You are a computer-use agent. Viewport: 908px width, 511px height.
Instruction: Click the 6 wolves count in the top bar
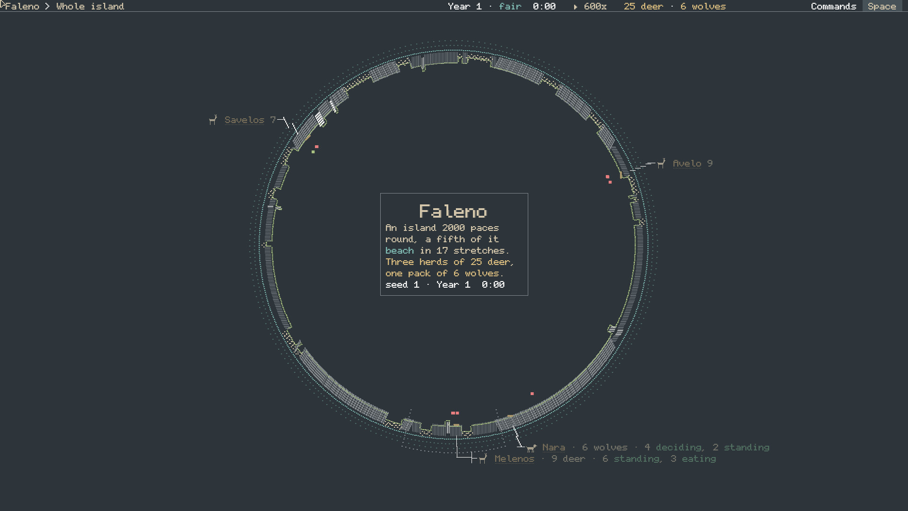(703, 7)
